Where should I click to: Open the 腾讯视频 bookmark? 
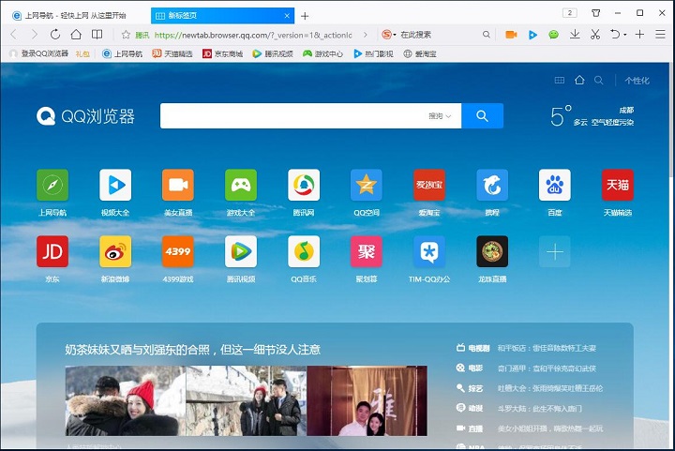click(273, 53)
